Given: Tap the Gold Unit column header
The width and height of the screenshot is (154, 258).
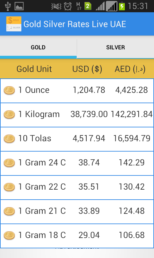Looking at the screenshot, I should (34, 69).
